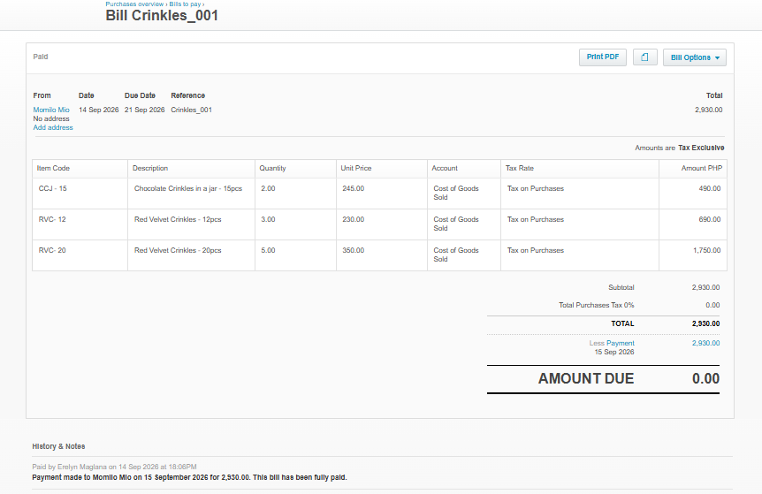Click the Amount PHP column header
The width and height of the screenshot is (762, 494).
pos(693,168)
